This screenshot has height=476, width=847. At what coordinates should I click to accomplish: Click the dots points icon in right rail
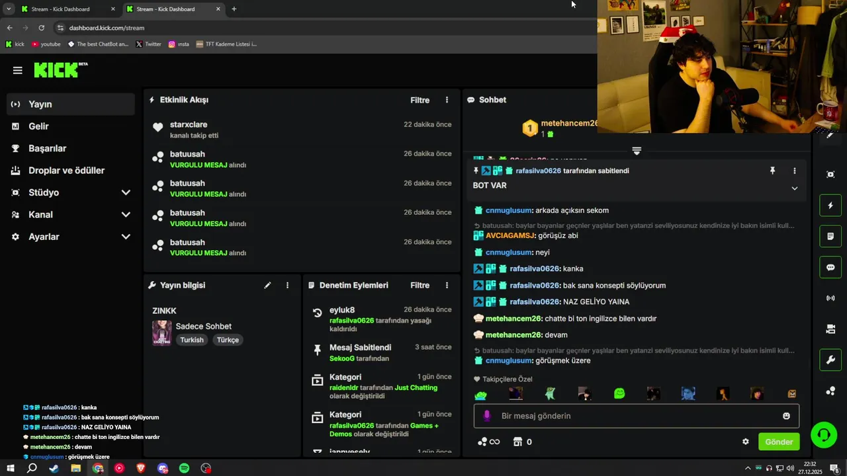[x=830, y=391]
